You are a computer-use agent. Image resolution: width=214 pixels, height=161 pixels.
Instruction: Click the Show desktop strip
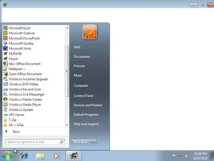click(212, 156)
